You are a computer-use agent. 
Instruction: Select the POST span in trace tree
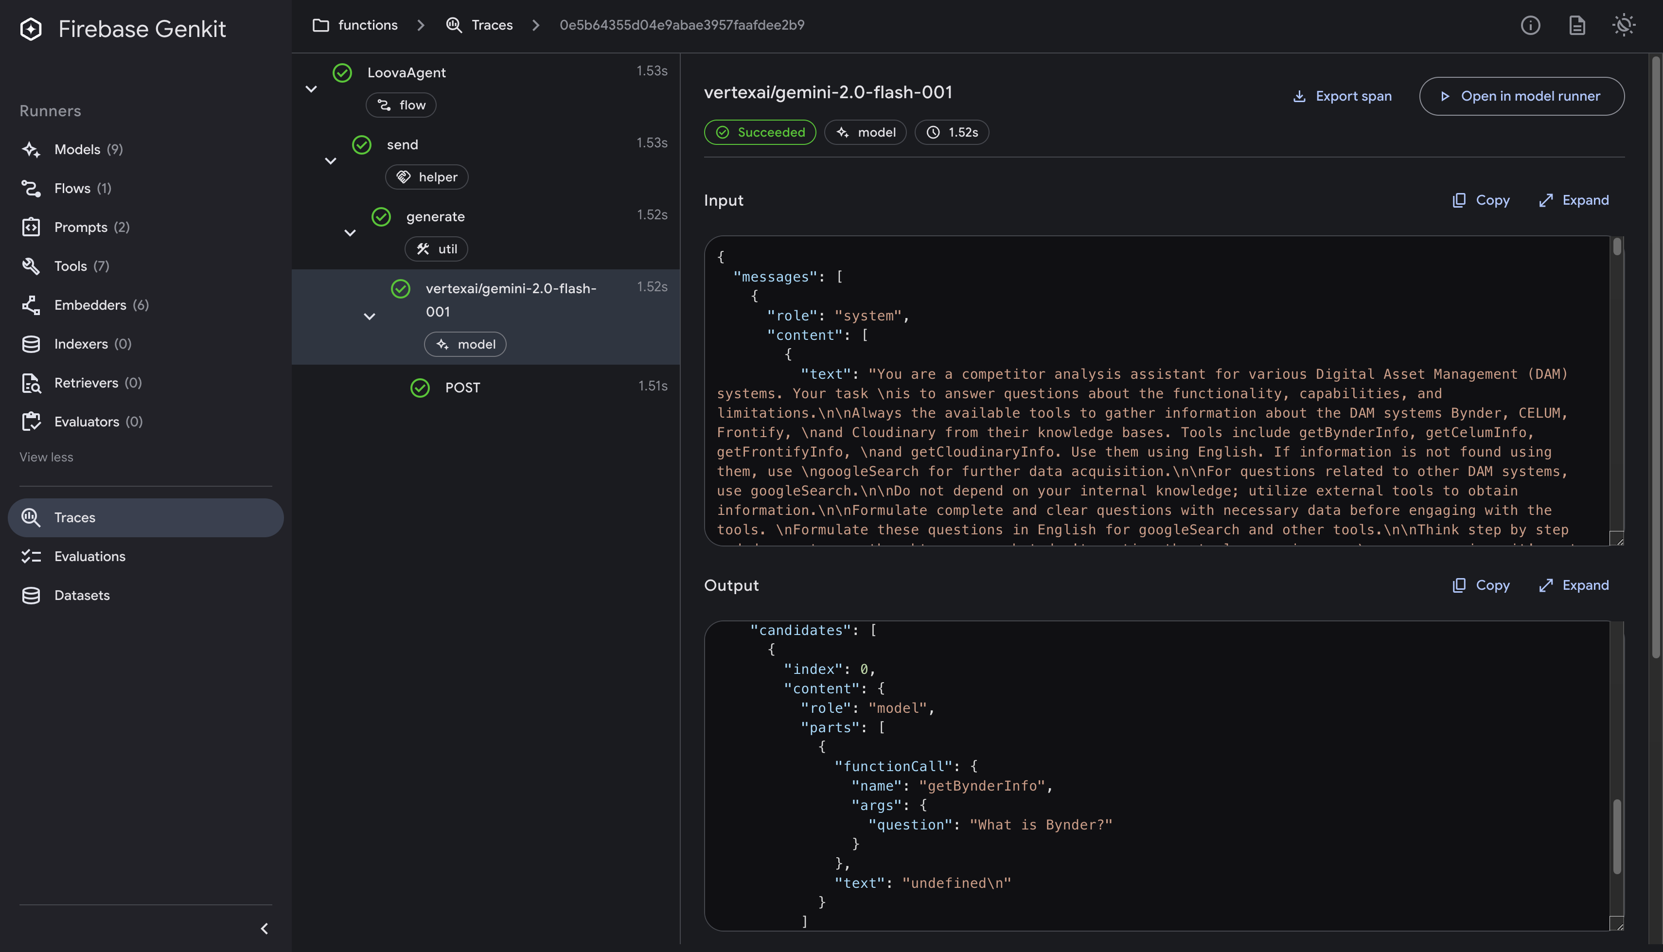462,388
